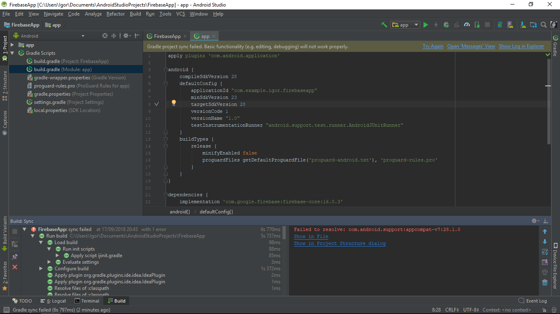
Task: Collapse the Run build node
Action: click(x=33, y=236)
